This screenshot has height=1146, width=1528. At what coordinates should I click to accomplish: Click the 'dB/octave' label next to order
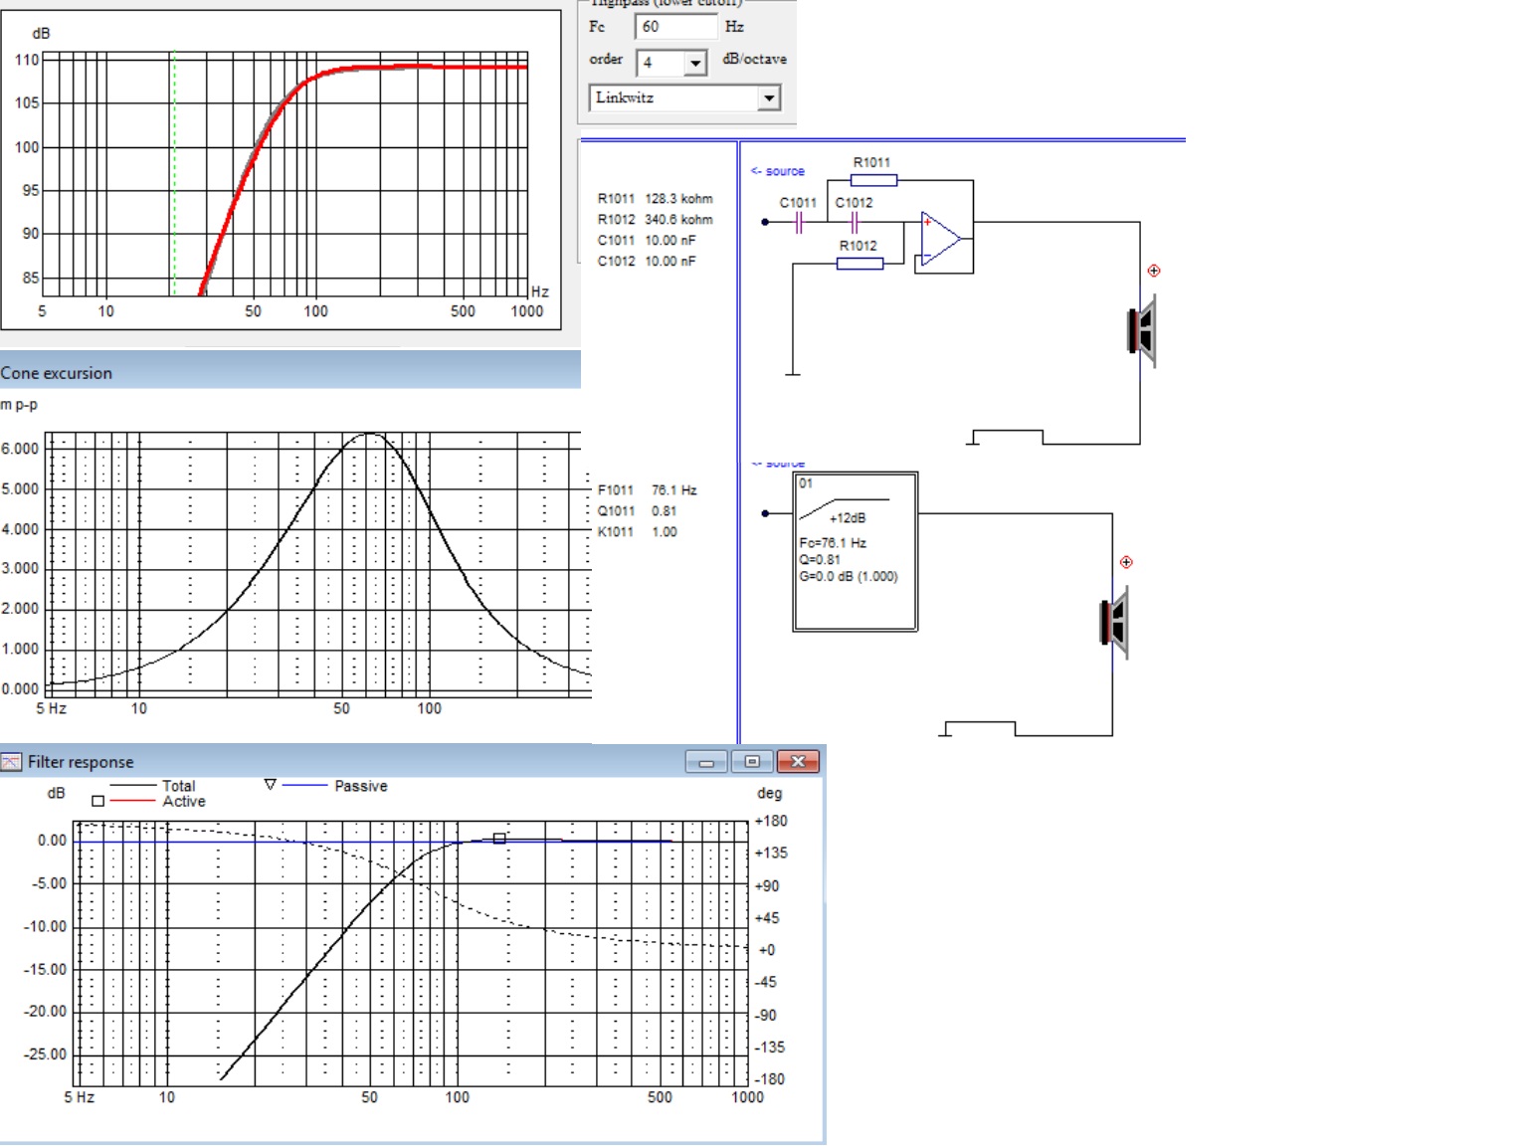coord(755,60)
